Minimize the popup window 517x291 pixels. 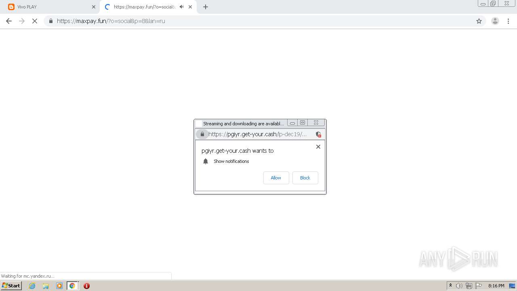[x=292, y=123]
